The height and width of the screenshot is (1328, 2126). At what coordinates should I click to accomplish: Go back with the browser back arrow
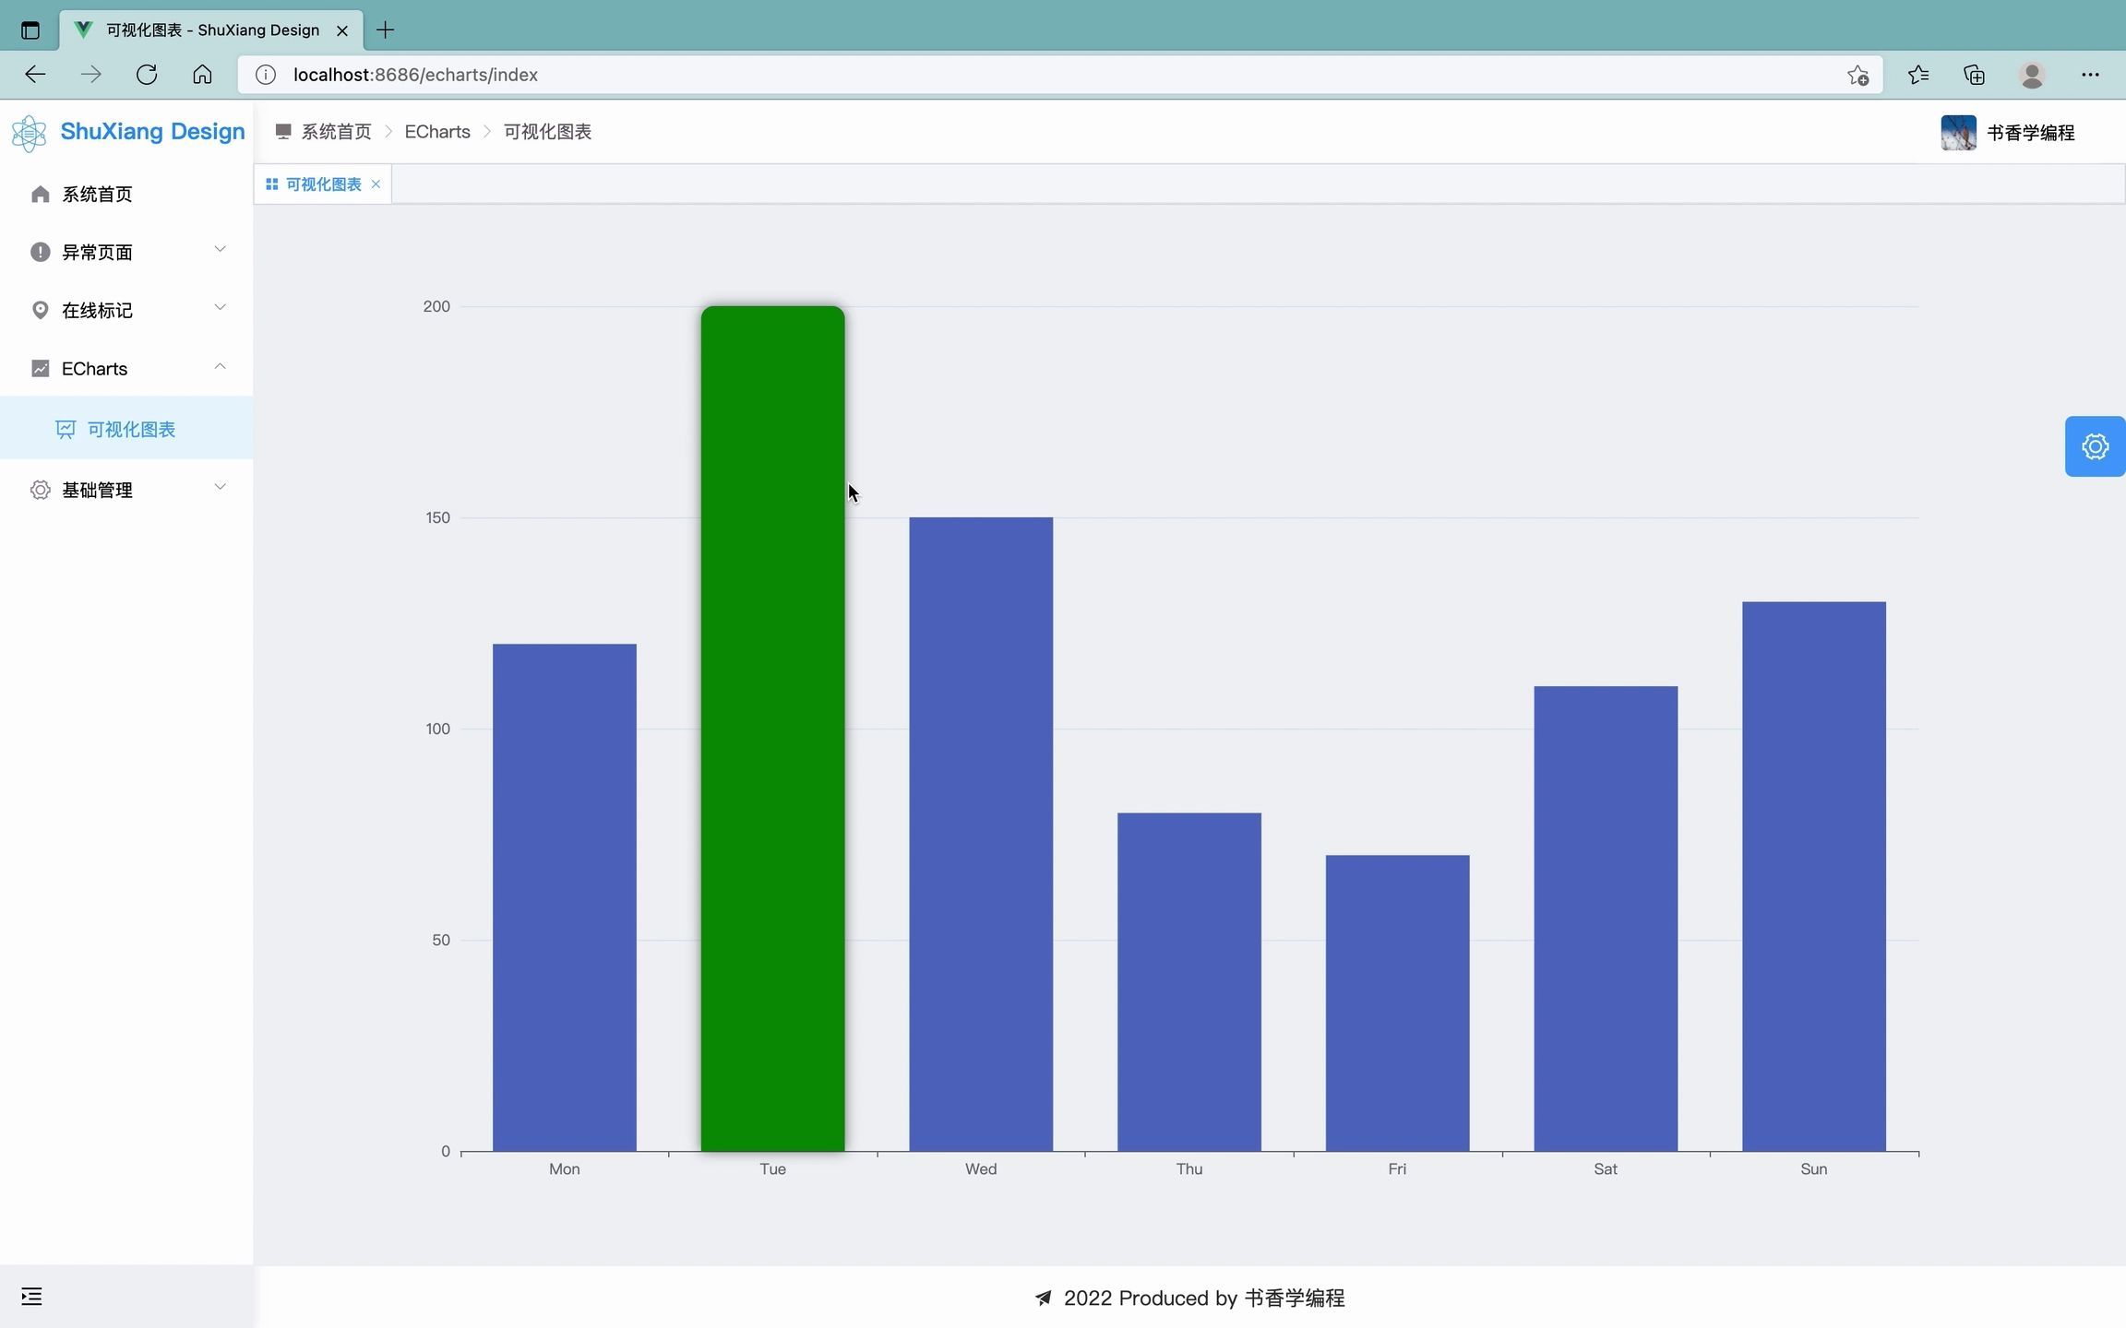[x=35, y=75]
